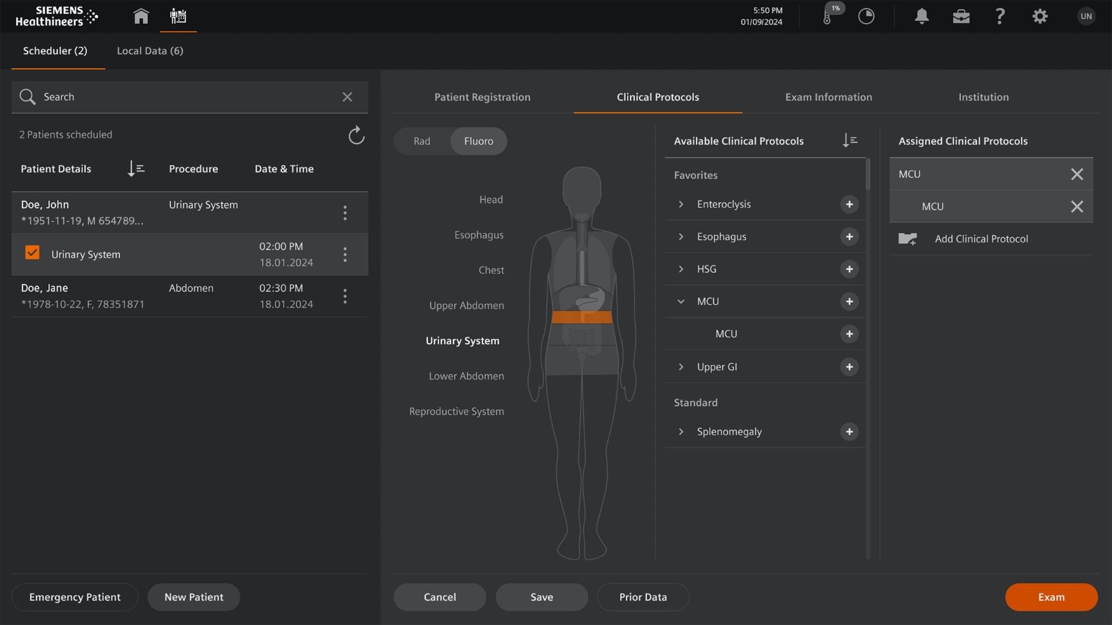Refresh the scheduled patients list
The width and height of the screenshot is (1112, 625).
(356, 135)
